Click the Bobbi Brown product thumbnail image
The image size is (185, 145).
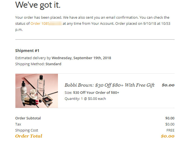(x=37, y=91)
